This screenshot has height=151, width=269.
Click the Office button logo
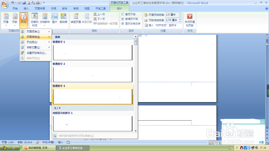[5, 5]
